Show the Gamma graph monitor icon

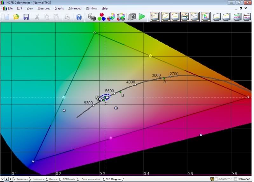(175, 17)
